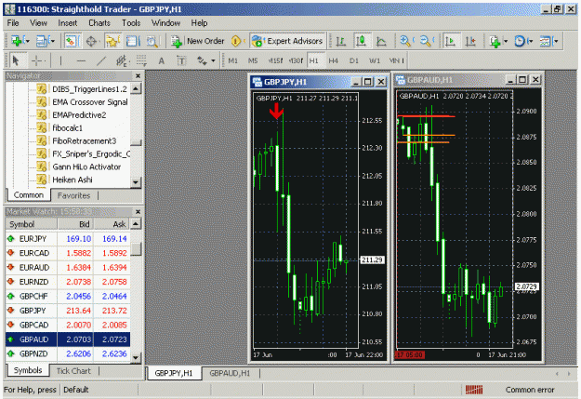
Task: Click Market Watch scrollbar thumb
Action: point(136,249)
